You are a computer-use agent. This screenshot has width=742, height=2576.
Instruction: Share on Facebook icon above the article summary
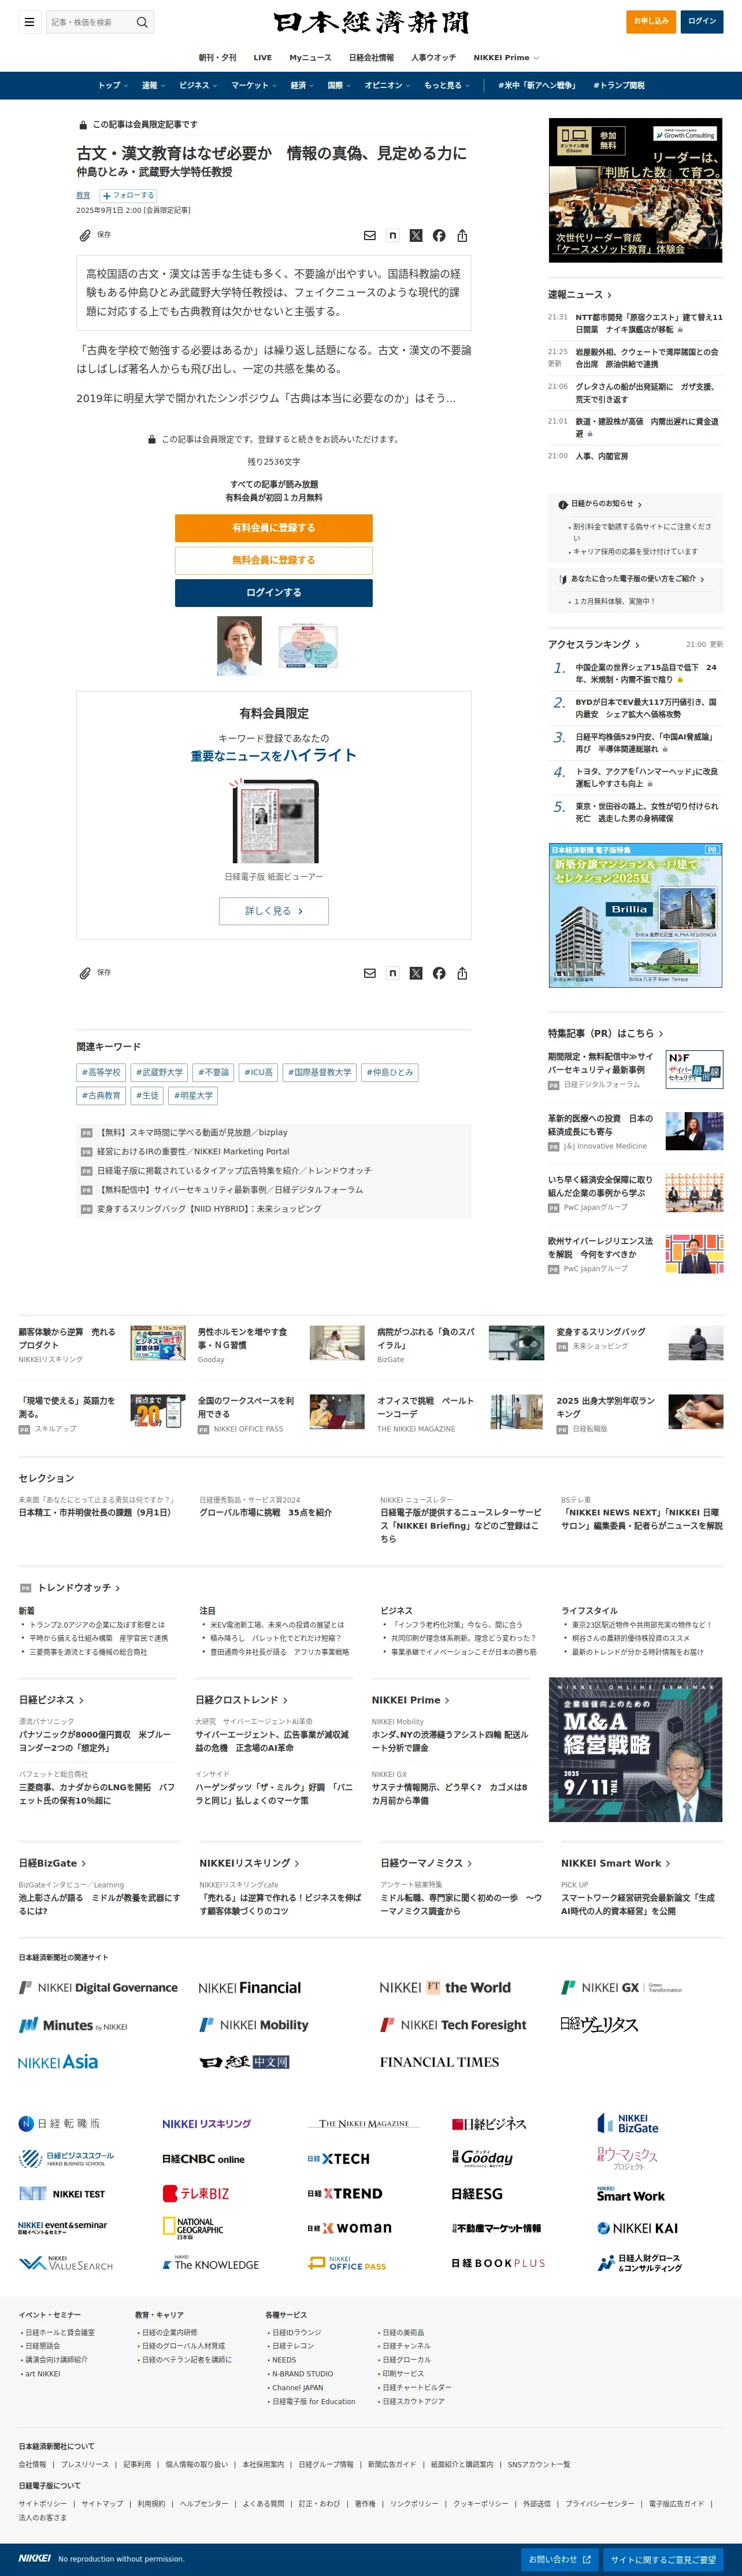coord(439,236)
